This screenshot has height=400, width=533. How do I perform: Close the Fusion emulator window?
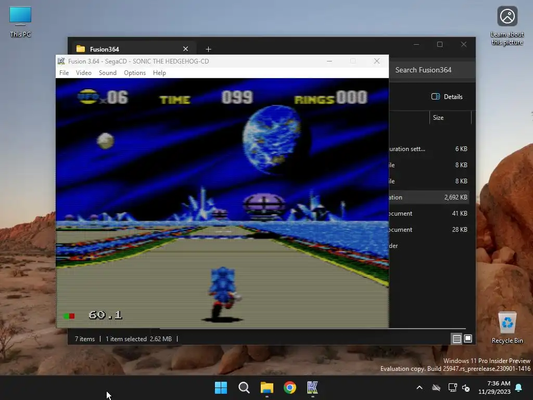click(x=377, y=61)
